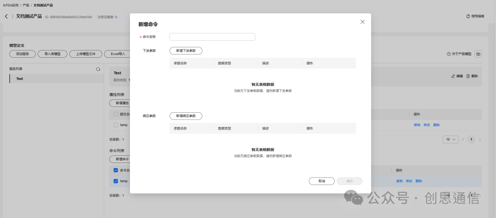Click 删除 link in 命令列表 temp row
Screen dimensions: 496x218
tap(419, 181)
